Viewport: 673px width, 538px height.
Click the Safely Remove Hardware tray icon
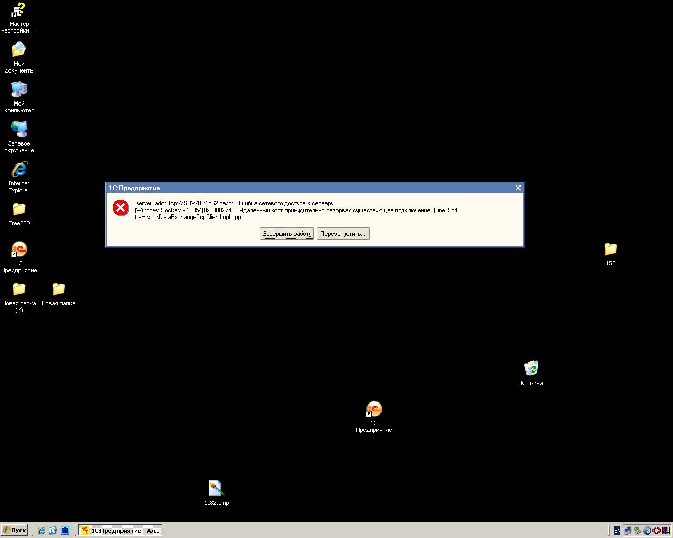coord(637,531)
